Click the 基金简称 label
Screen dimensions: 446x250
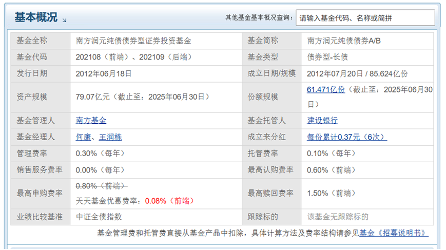tap(263, 41)
